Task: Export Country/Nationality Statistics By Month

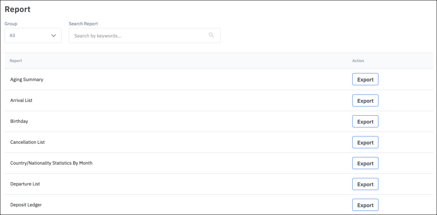Action: 365,163
